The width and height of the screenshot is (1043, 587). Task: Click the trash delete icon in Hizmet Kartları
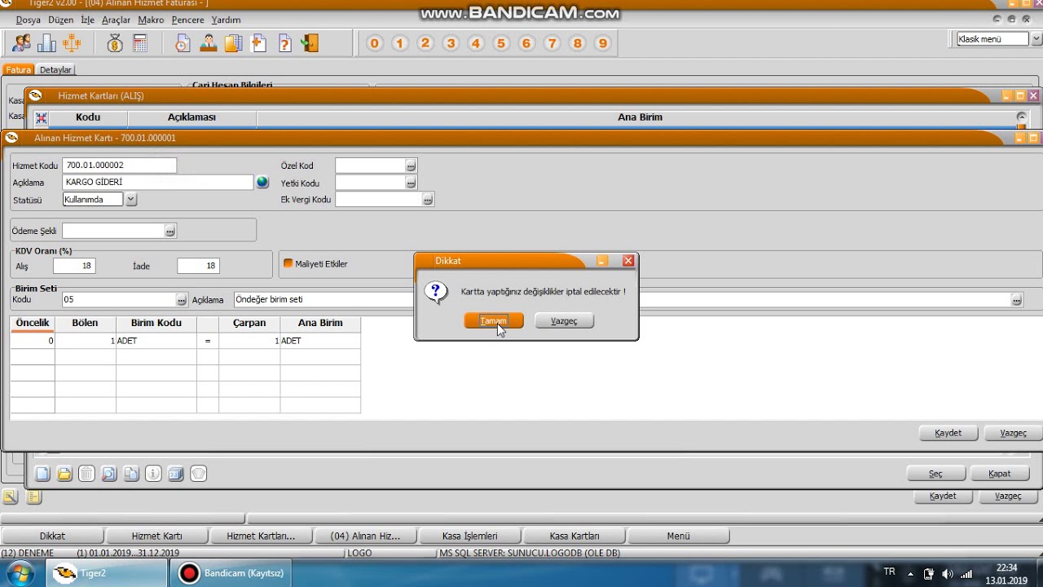click(x=86, y=474)
